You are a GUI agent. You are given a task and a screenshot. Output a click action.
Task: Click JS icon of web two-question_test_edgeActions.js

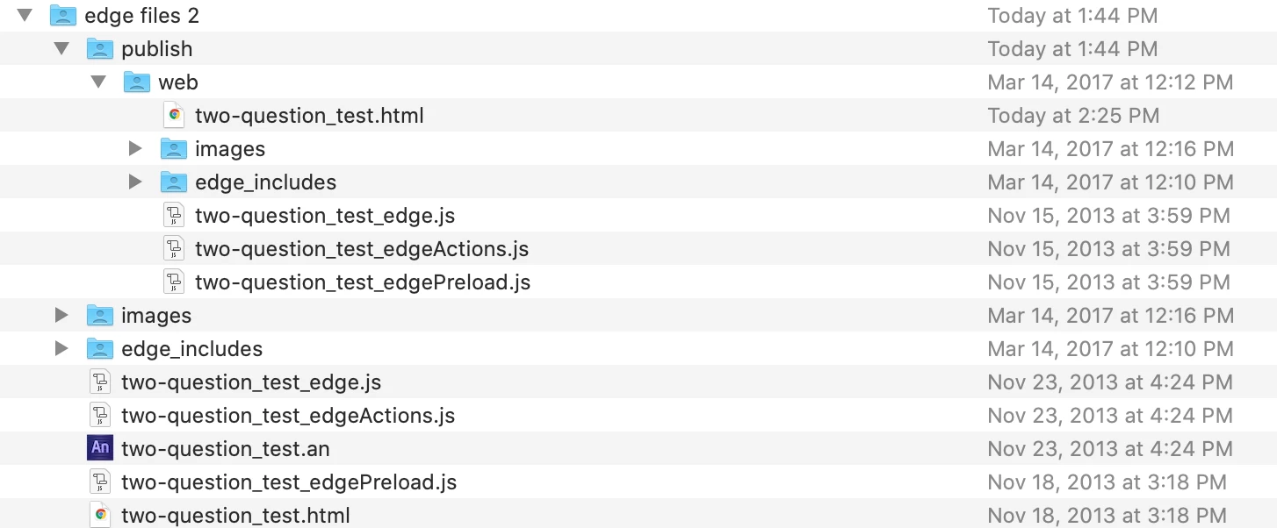(175, 248)
